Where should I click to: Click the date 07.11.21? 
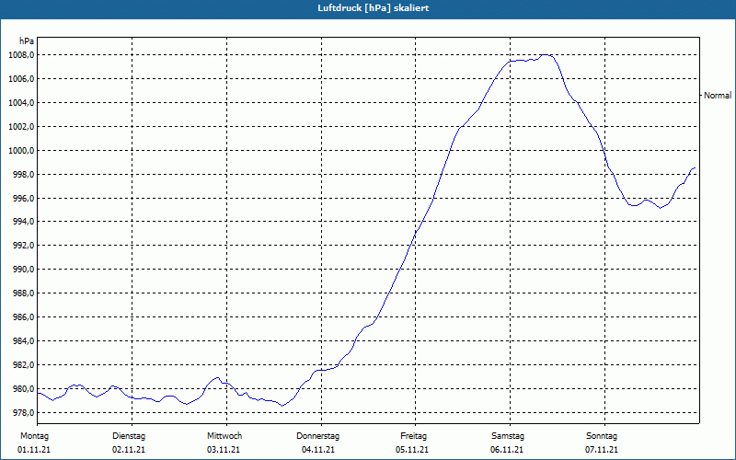(x=602, y=450)
